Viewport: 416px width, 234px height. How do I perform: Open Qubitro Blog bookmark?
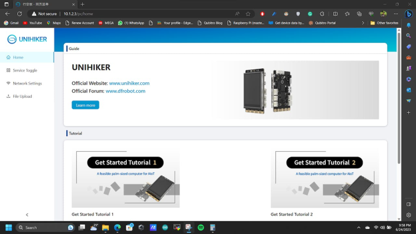click(x=210, y=23)
